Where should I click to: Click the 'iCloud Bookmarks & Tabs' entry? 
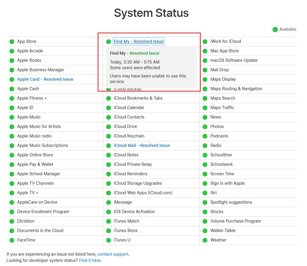(138, 98)
